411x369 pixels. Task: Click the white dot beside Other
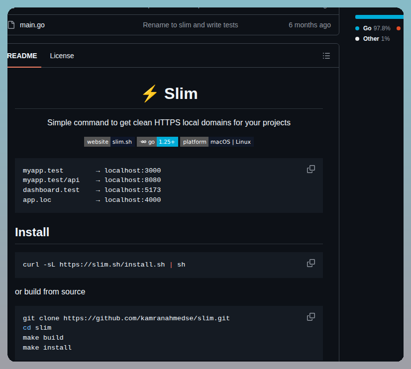(357, 39)
